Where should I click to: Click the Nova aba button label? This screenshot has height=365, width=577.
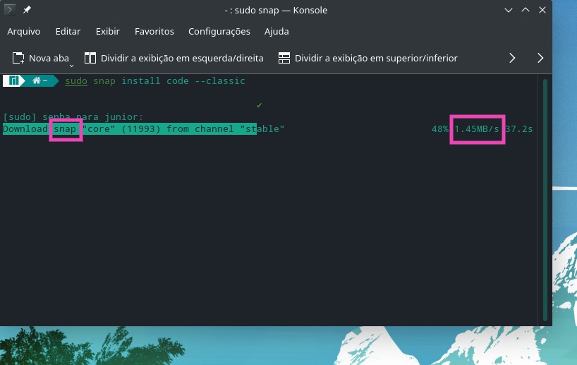49,58
